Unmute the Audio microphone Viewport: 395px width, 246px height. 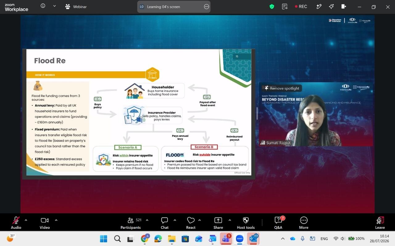(16, 223)
